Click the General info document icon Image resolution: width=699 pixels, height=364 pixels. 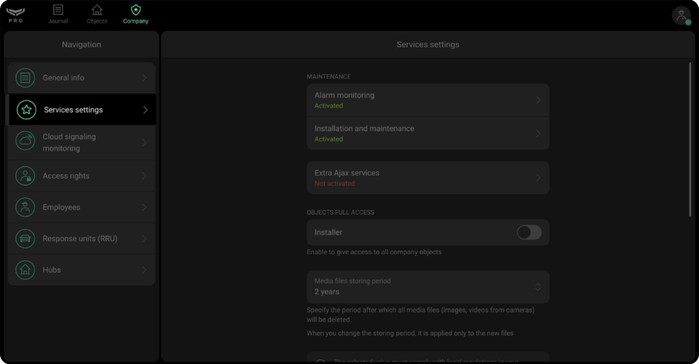click(25, 78)
